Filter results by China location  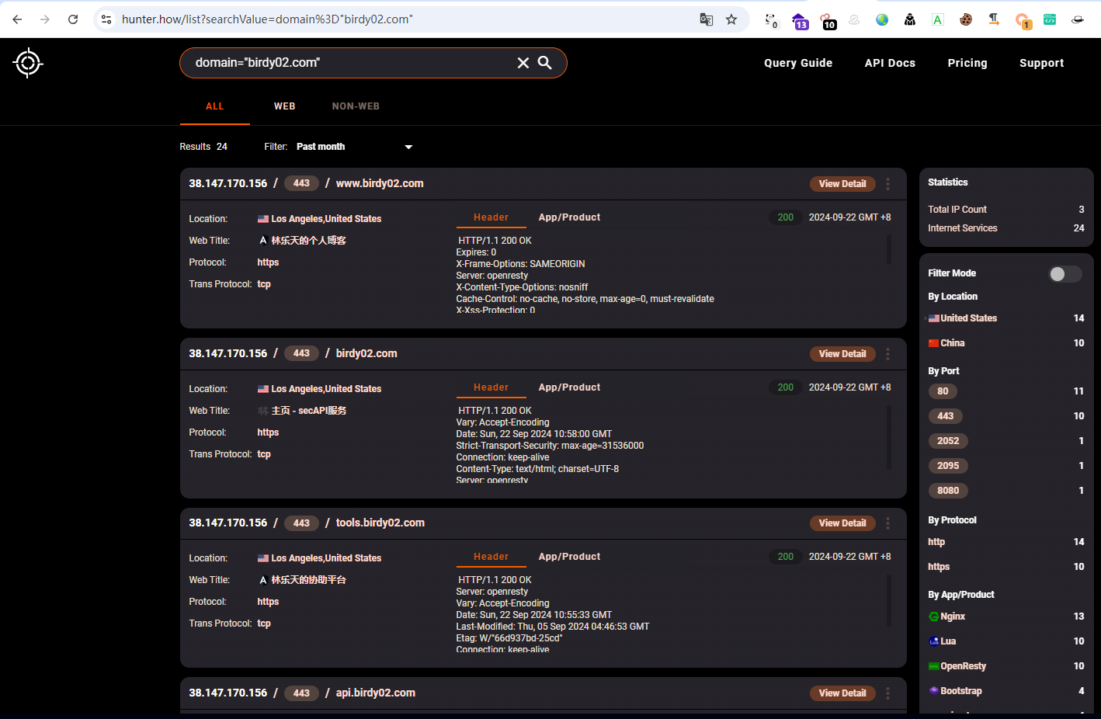coord(952,343)
